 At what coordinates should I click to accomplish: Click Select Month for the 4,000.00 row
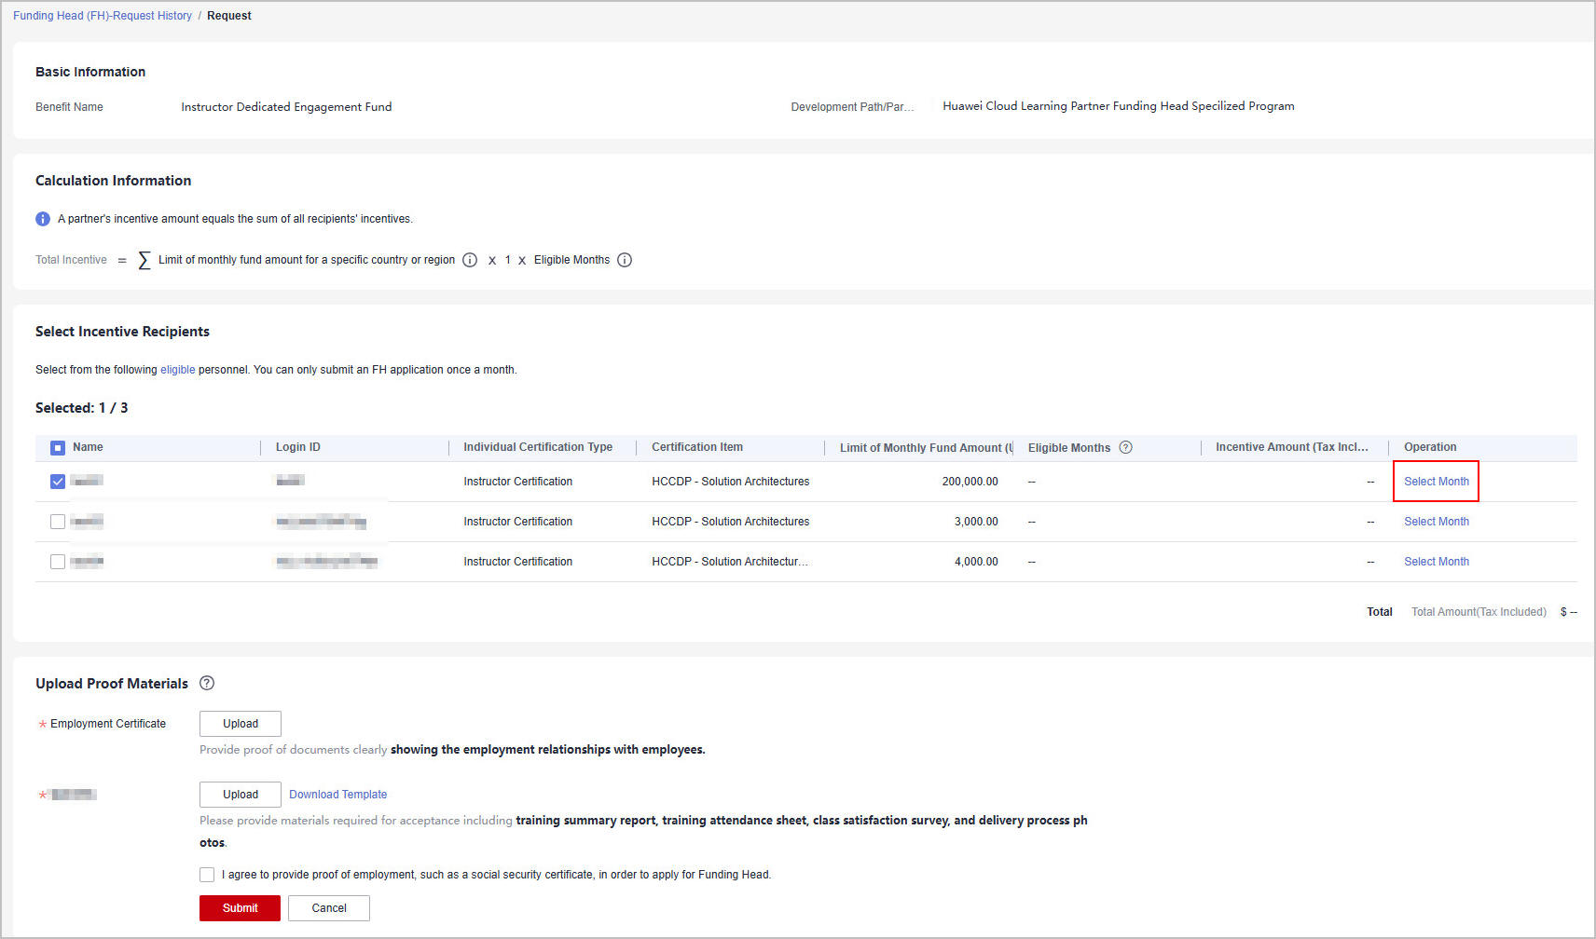pyautogui.click(x=1436, y=562)
